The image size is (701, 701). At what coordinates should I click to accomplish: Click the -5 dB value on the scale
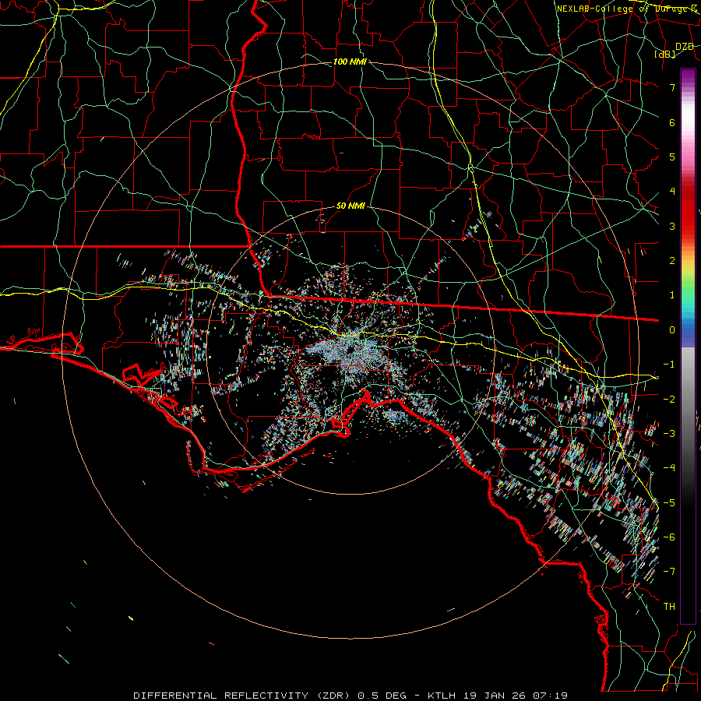669,502
